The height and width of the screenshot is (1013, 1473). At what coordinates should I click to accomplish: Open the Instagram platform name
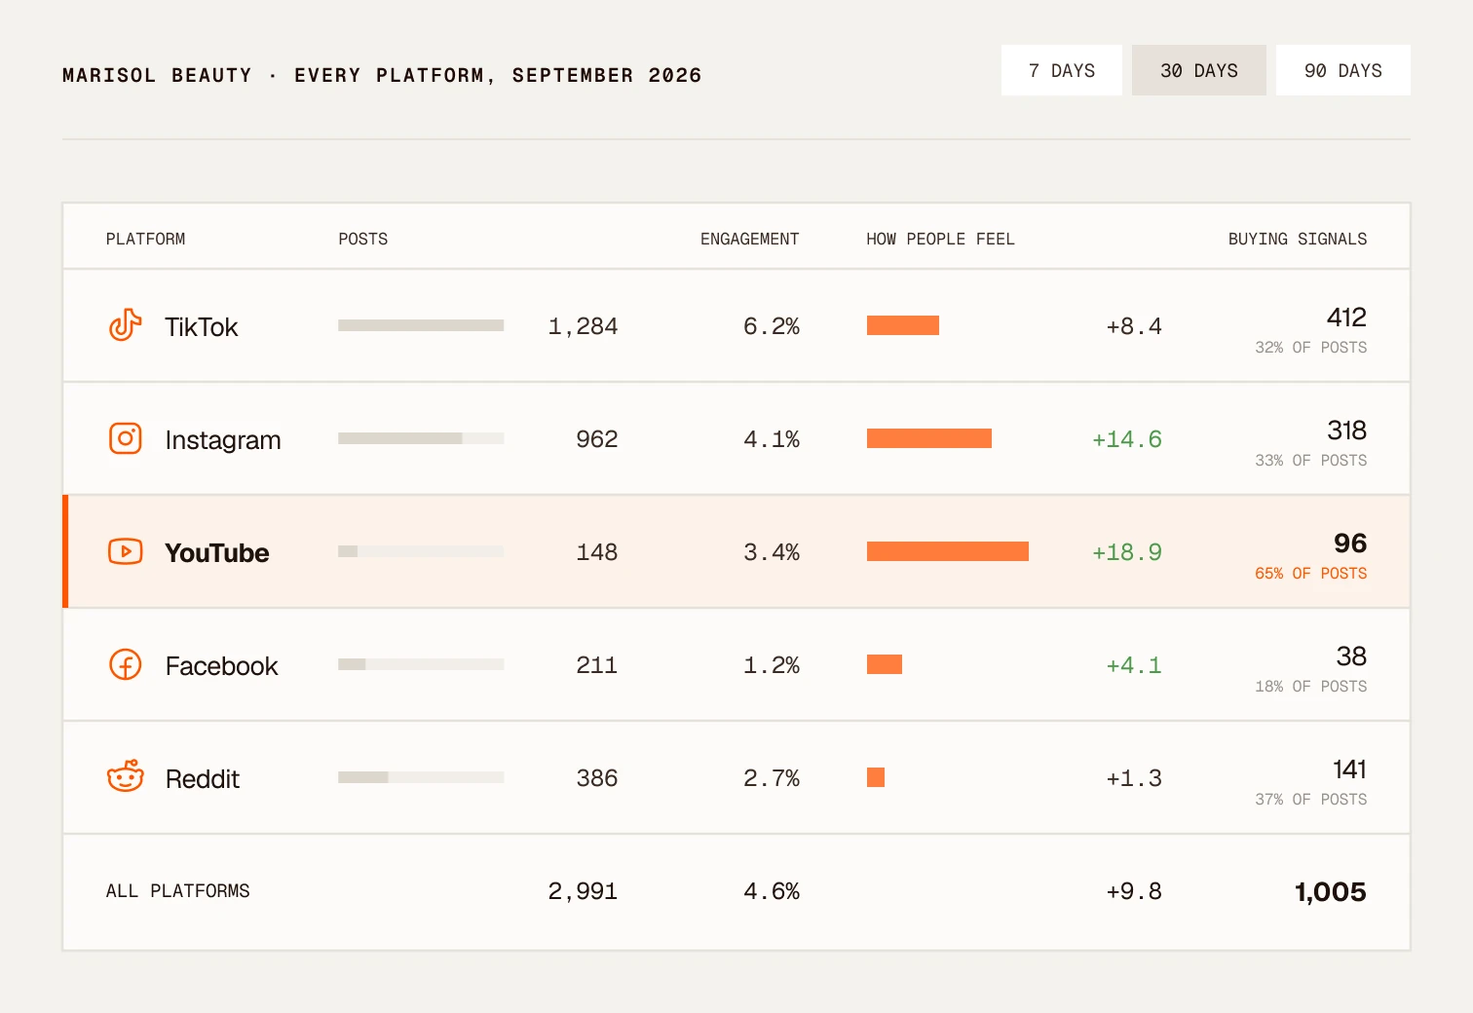pyautogui.click(x=222, y=439)
